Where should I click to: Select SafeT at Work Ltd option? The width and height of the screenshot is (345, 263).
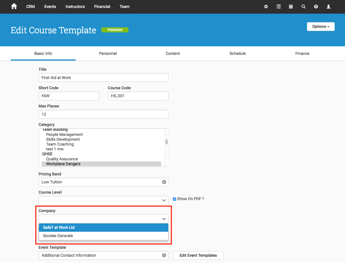[x=103, y=227]
